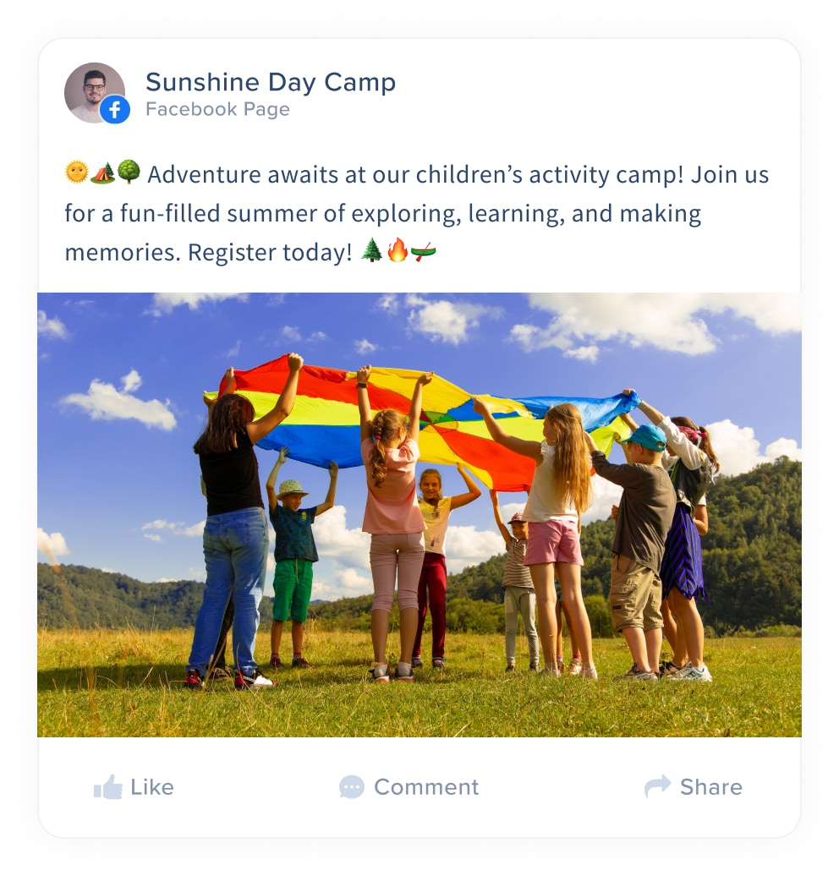Open the parachute kids photo
This screenshot has width=839, height=876.
click(419, 515)
